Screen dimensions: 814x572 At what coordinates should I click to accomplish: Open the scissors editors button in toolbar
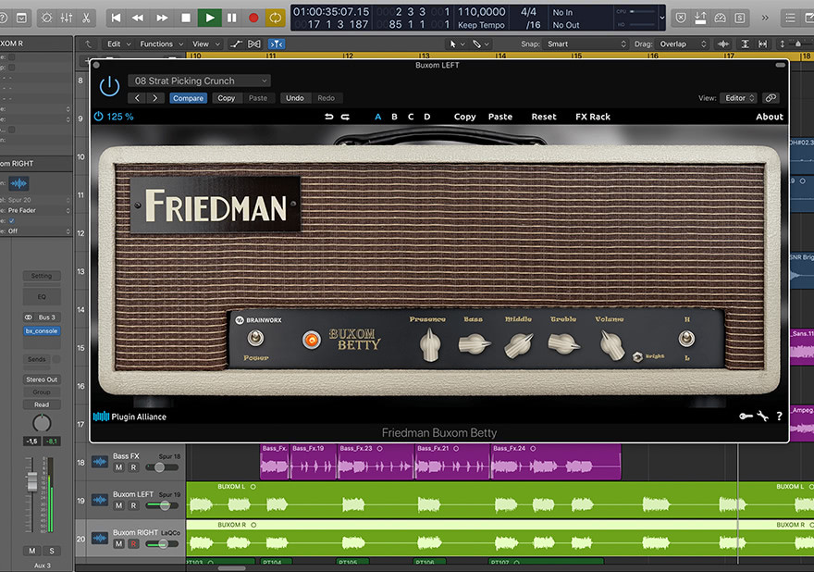(86, 18)
